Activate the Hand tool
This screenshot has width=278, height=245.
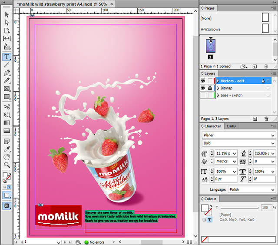[x=7, y=157]
